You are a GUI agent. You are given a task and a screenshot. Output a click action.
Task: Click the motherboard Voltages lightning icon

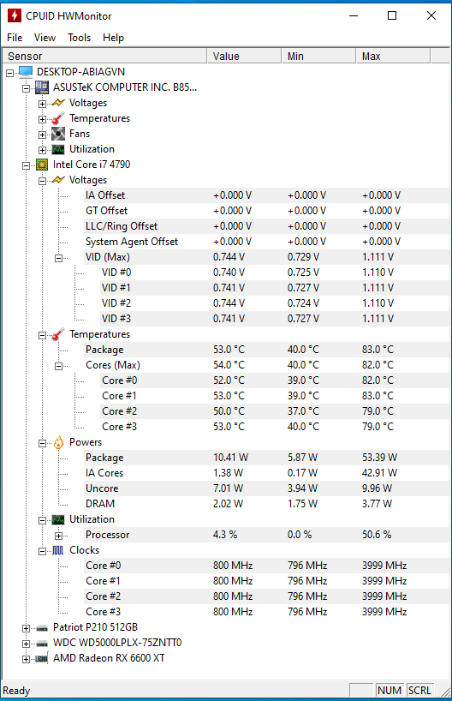pyautogui.click(x=58, y=103)
